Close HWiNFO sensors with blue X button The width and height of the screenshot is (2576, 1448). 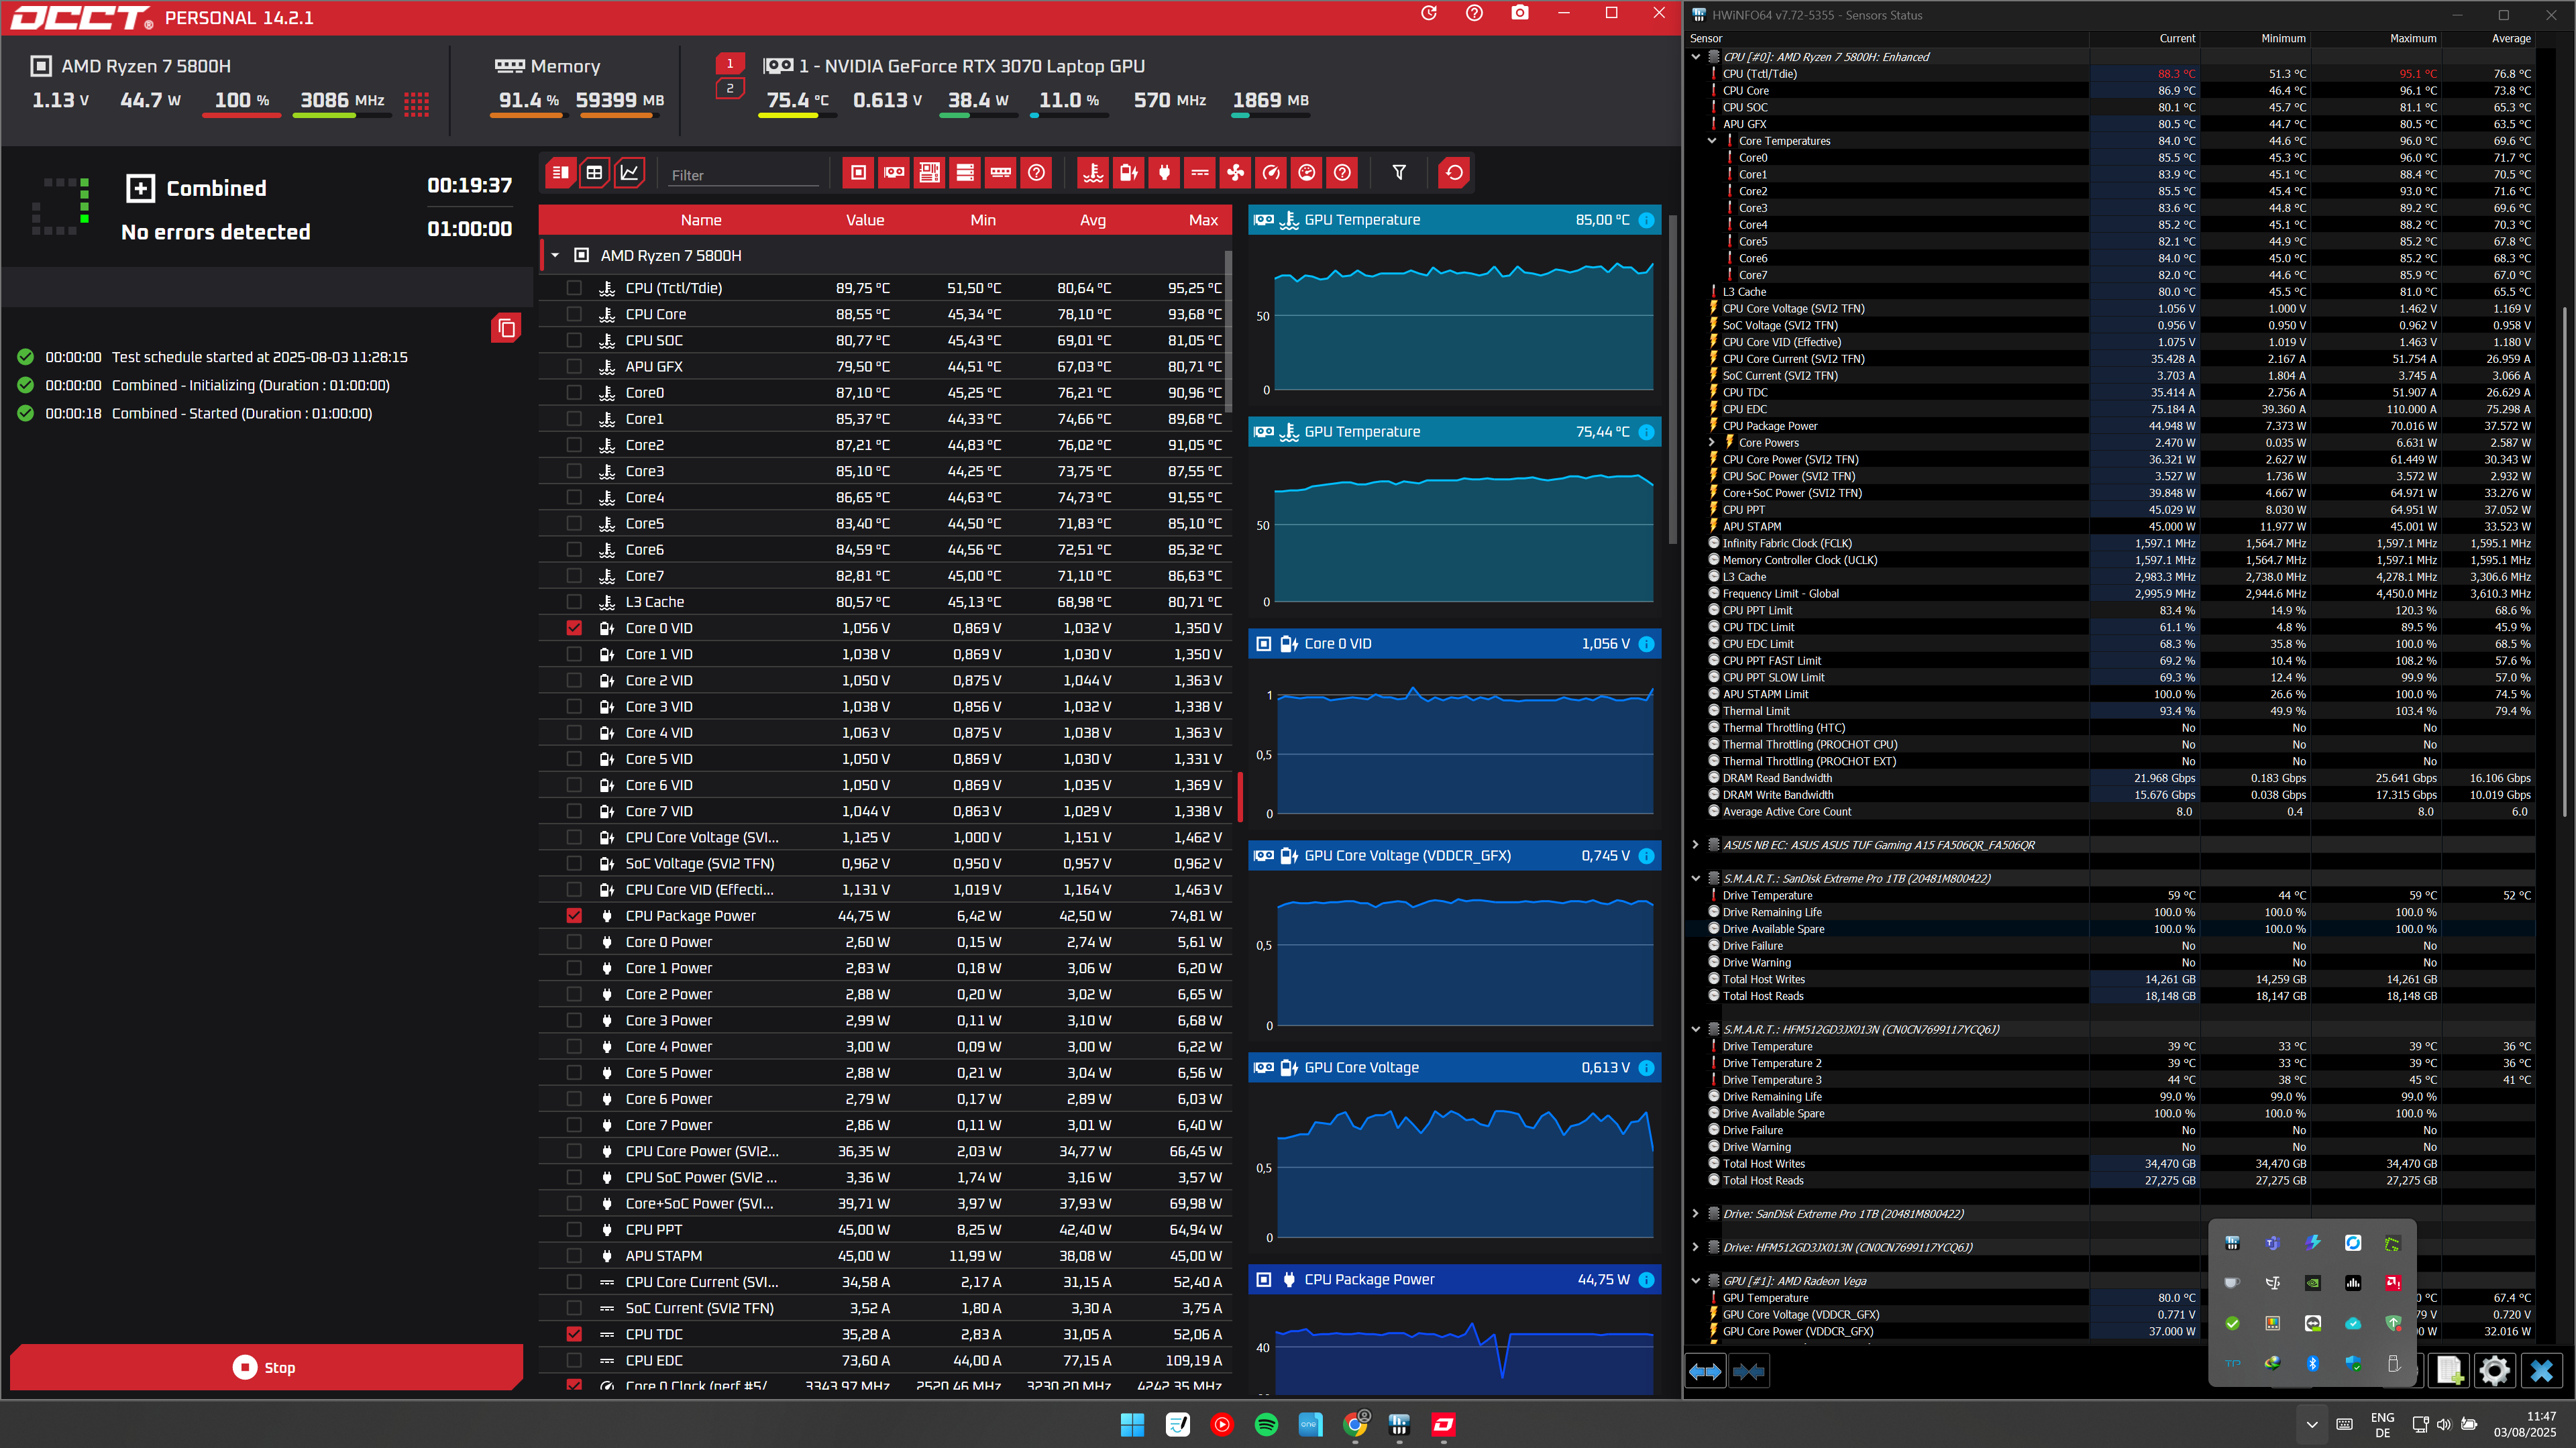coord(2541,1370)
